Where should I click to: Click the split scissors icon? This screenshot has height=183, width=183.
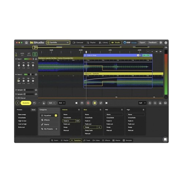44,103
